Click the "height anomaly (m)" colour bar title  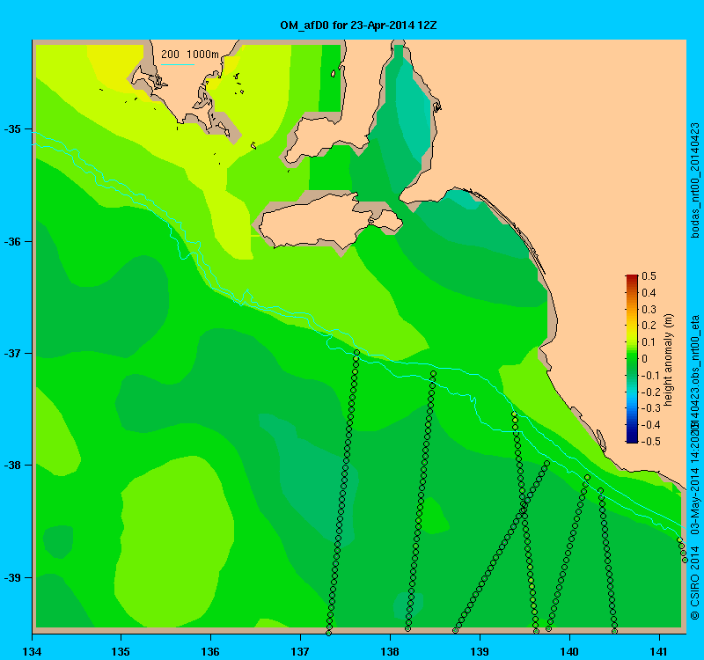click(x=669, y=360)
